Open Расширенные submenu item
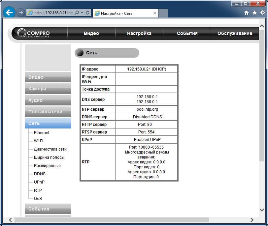268x226 pixels. (47, 166)
